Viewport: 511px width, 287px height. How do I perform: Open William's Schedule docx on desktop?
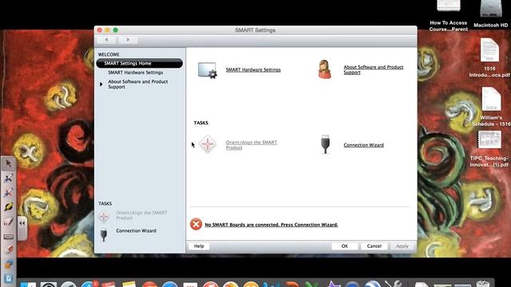(x=491, y=106)
